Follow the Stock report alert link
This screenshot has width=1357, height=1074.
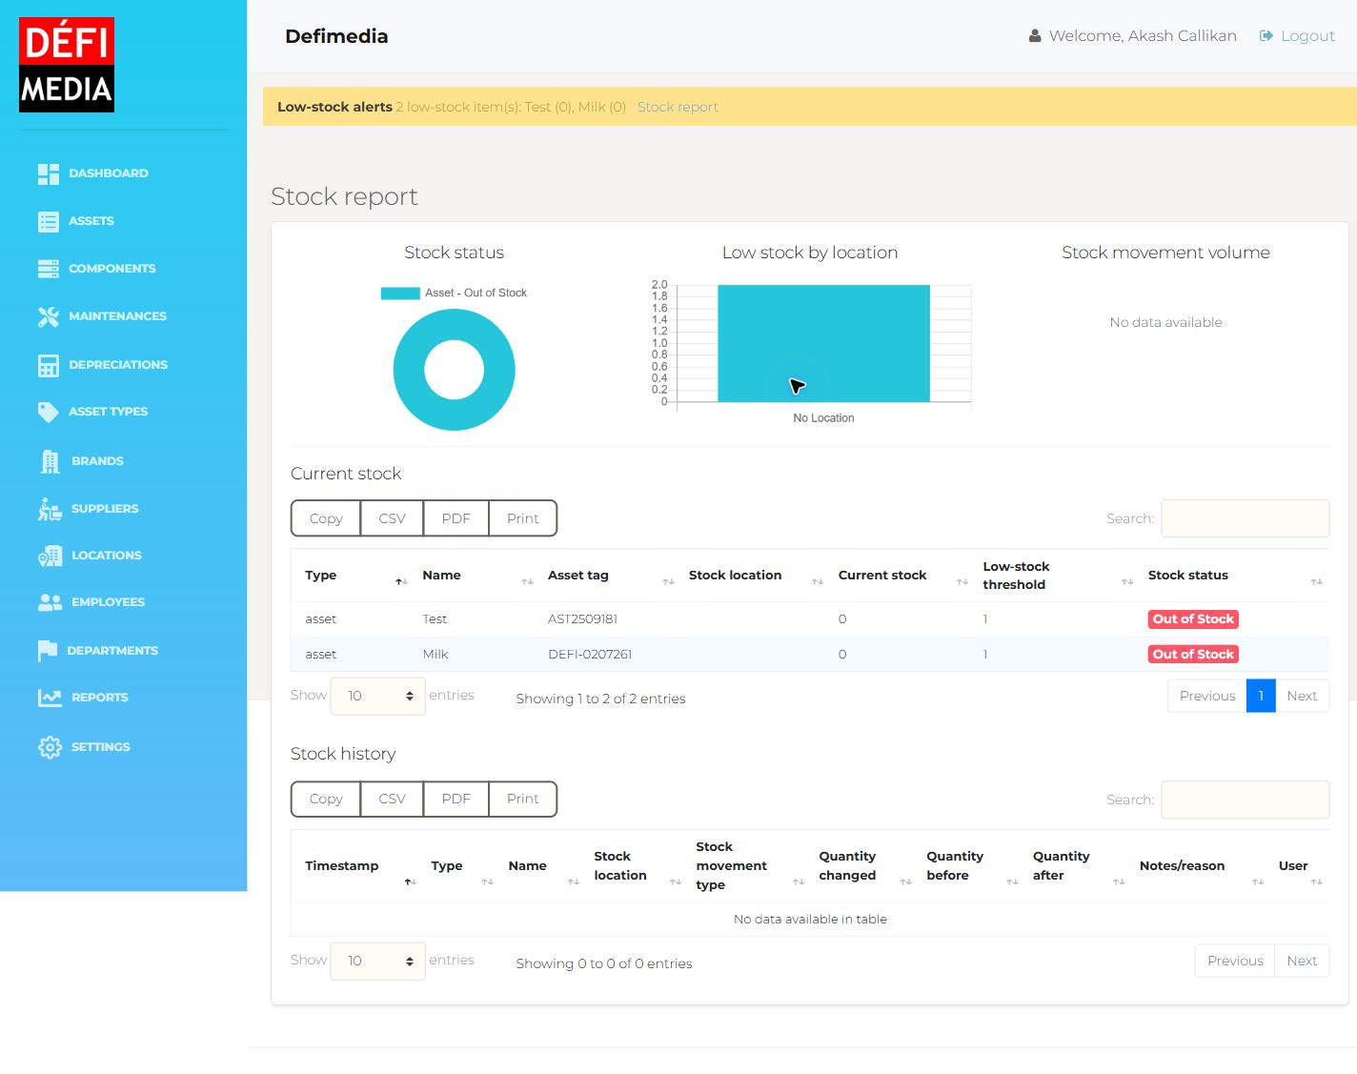[x=678, y=107]
